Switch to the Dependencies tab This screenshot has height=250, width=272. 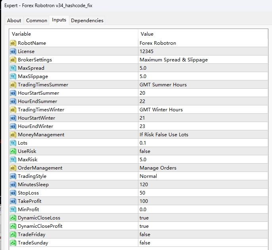tap(87, 21)
